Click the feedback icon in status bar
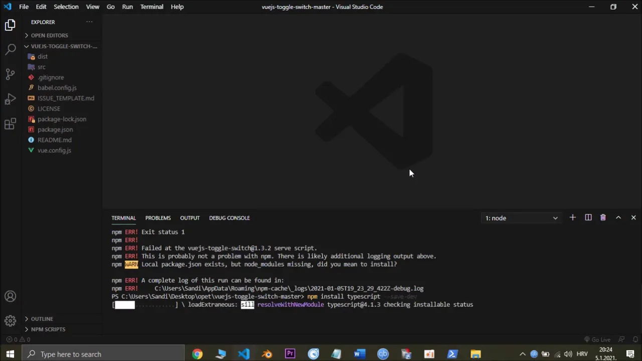 [621, 339]
